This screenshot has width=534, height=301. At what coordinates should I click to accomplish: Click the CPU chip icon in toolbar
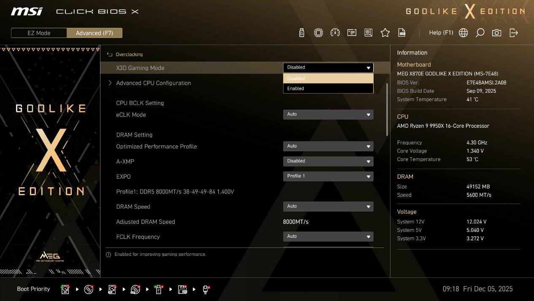pos(318,33)
